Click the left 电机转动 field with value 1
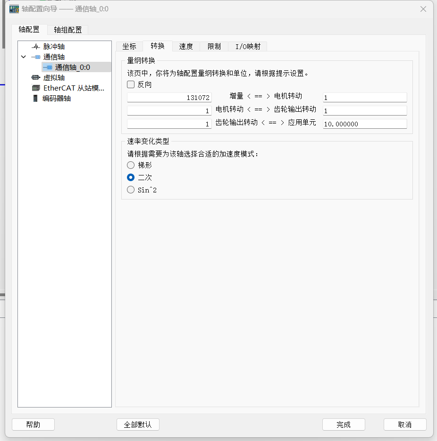 pos(169,111)
